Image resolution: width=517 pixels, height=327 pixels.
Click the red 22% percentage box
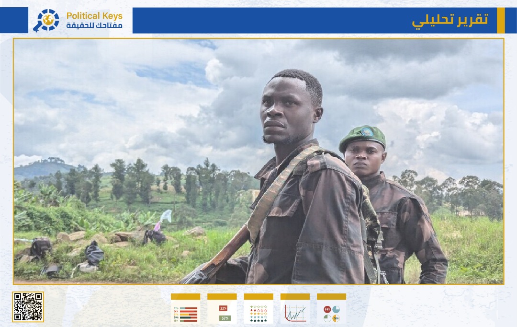point(224,308)
